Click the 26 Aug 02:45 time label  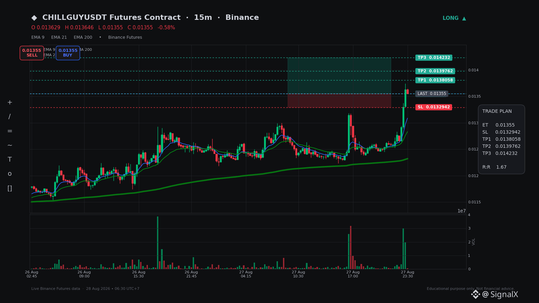32,274
